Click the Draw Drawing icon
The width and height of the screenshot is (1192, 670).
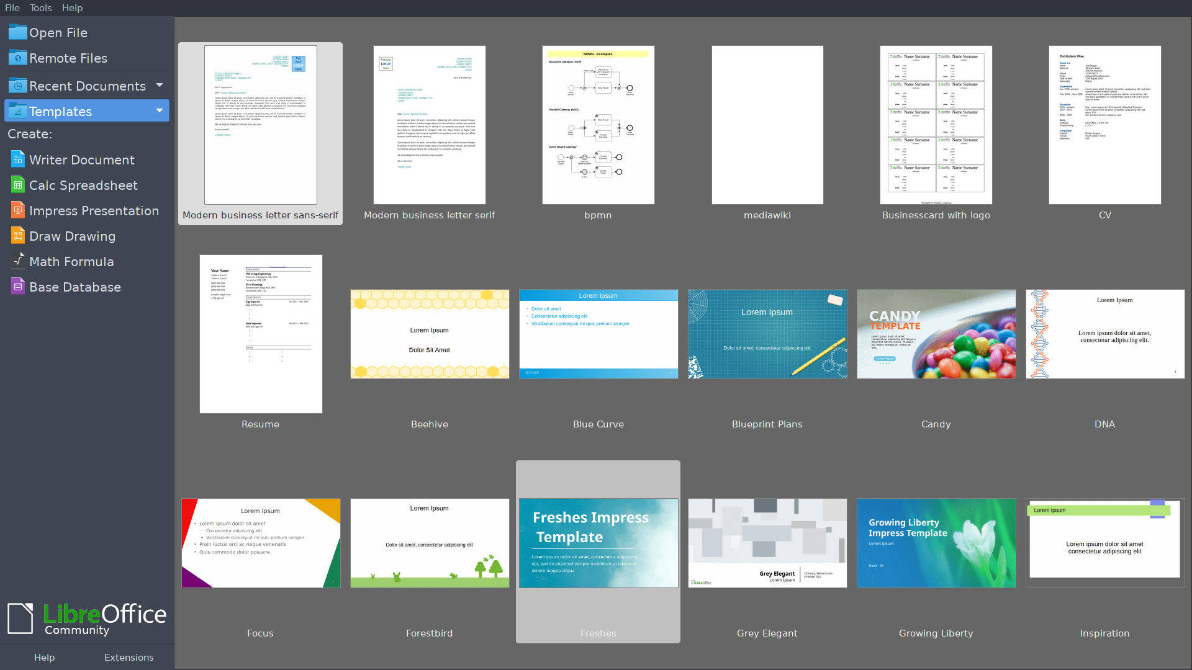18,236
